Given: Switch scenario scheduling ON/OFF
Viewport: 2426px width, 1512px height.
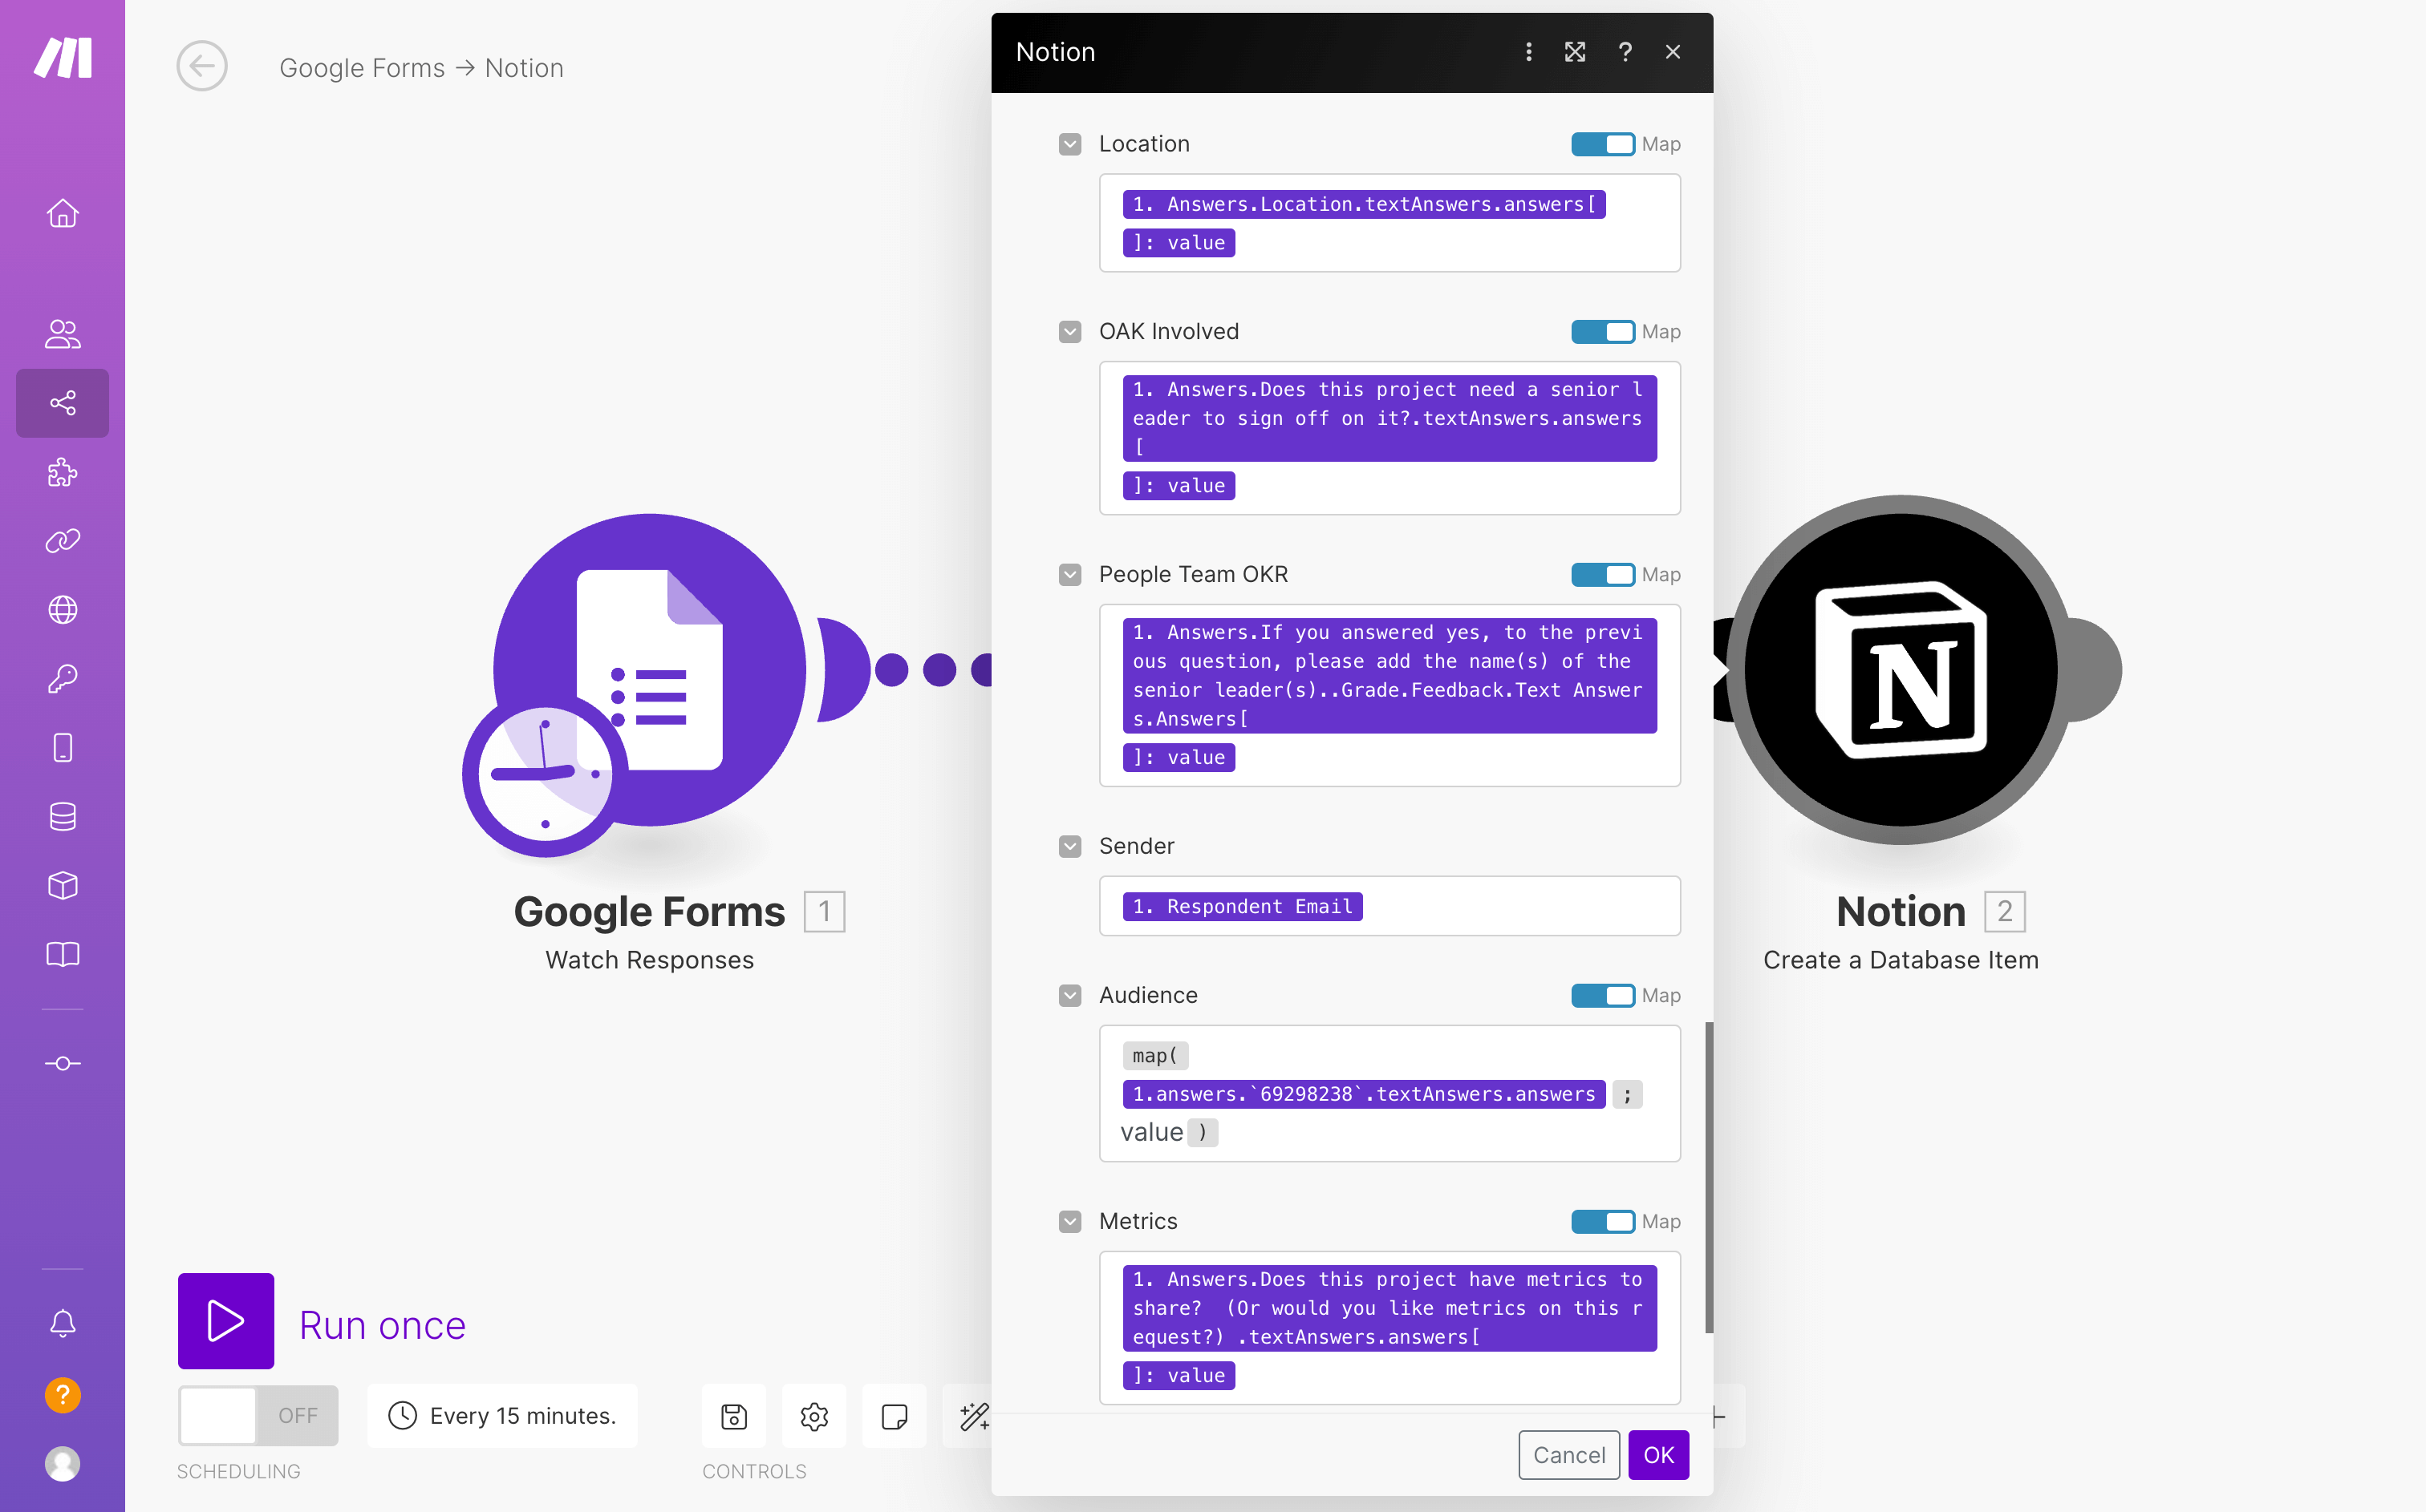Looking at the screenshot, I should click(x=258, y=1416).
